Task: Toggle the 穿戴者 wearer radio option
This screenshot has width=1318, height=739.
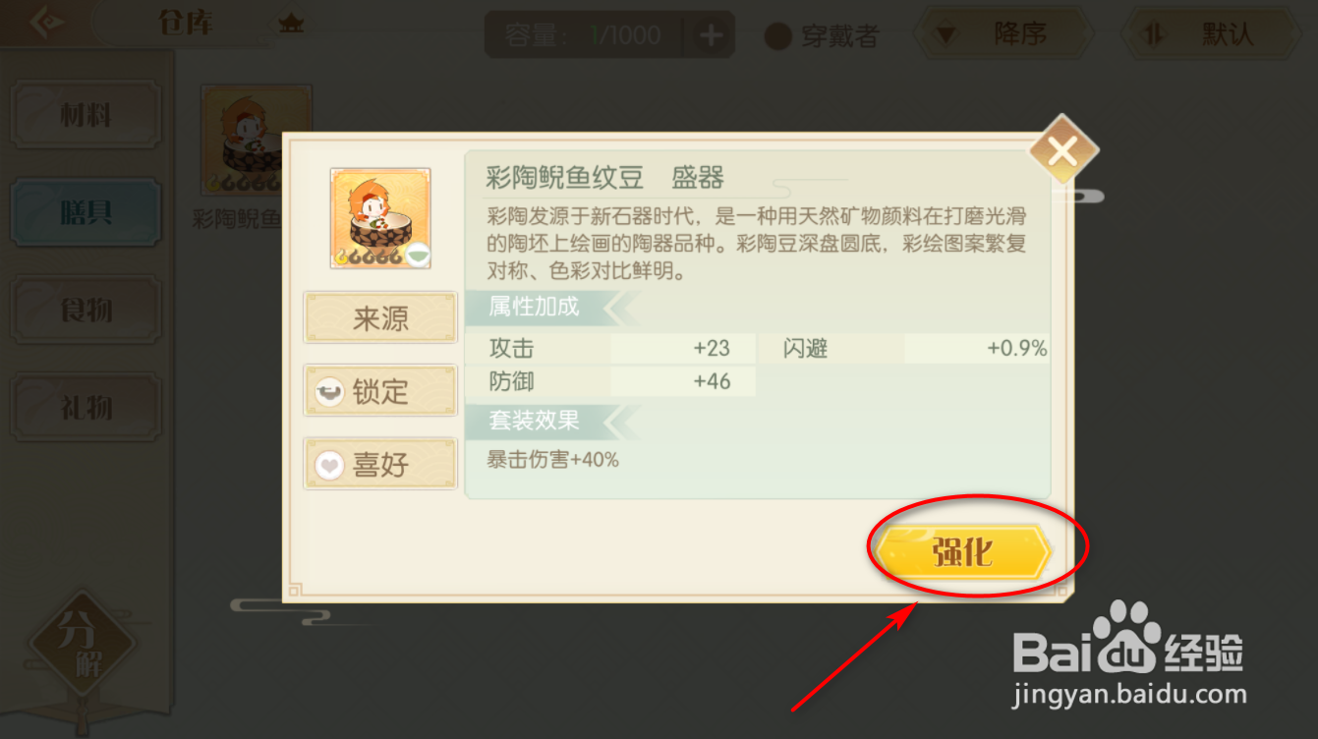Action: coord(822,36)
